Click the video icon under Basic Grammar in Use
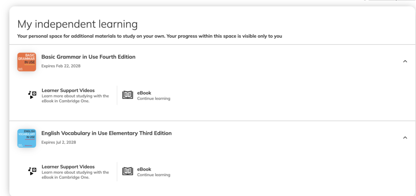Screen dimensions: 416x196 tap(32, 95)
